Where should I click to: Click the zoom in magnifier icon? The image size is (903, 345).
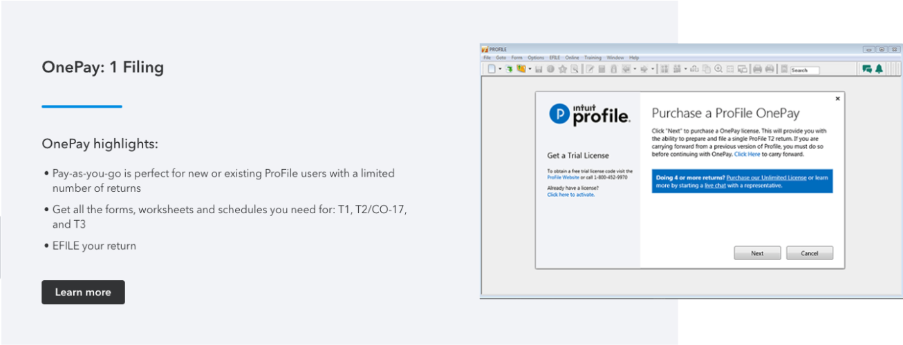tap(718, 69)
